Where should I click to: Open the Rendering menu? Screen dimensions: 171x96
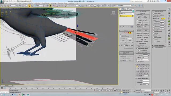point(53,3)
